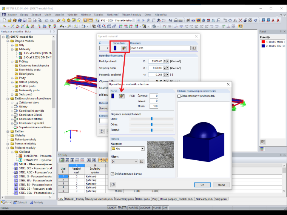Pin the Navigátor projektu panel
This screenshot has width=287, height=215.
pos(50,32)
